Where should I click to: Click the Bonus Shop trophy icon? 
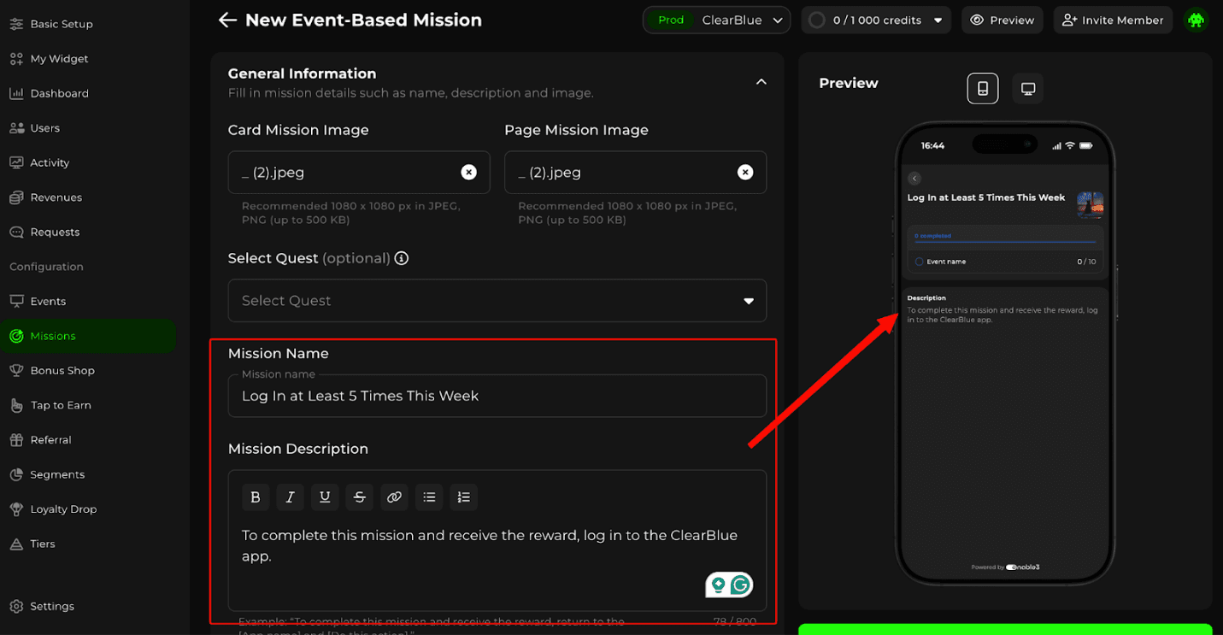click(x=16, y=370)
